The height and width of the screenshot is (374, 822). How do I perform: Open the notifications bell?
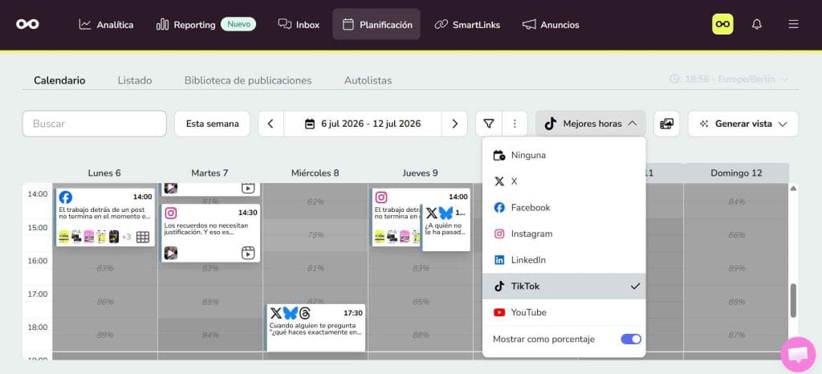(x=756, y=24)
